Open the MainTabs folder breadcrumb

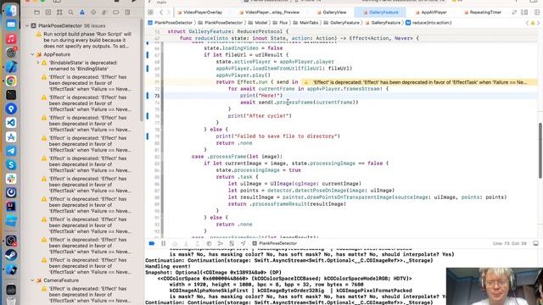point(305,23)
